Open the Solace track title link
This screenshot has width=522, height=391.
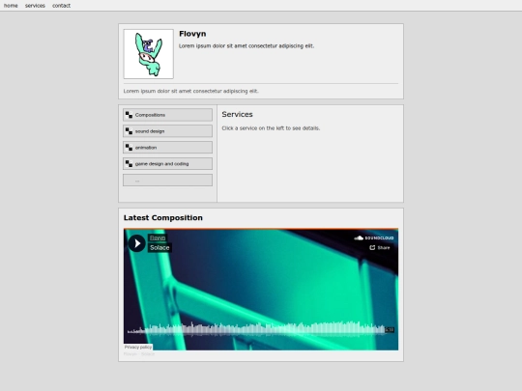159,248
